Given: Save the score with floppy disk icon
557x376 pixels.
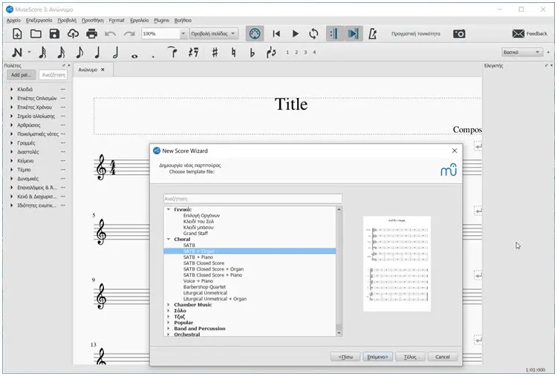Looking at the screenshot, I should coord(54,34).
